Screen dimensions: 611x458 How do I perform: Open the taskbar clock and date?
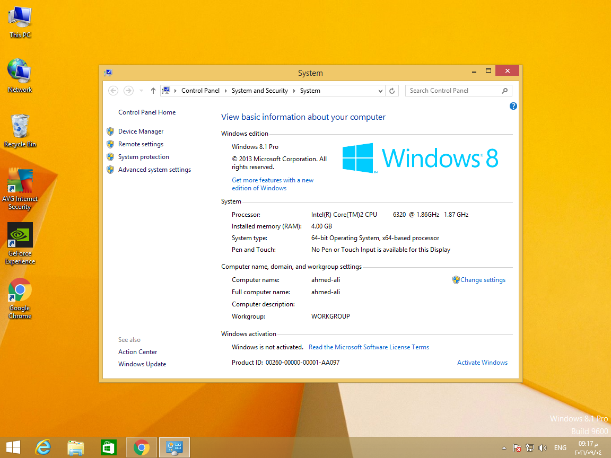588,448
